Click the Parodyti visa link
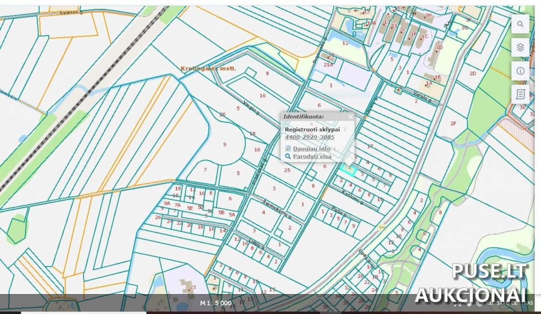The width and height of the screenshot is (541, 314). tap(312, 156)
